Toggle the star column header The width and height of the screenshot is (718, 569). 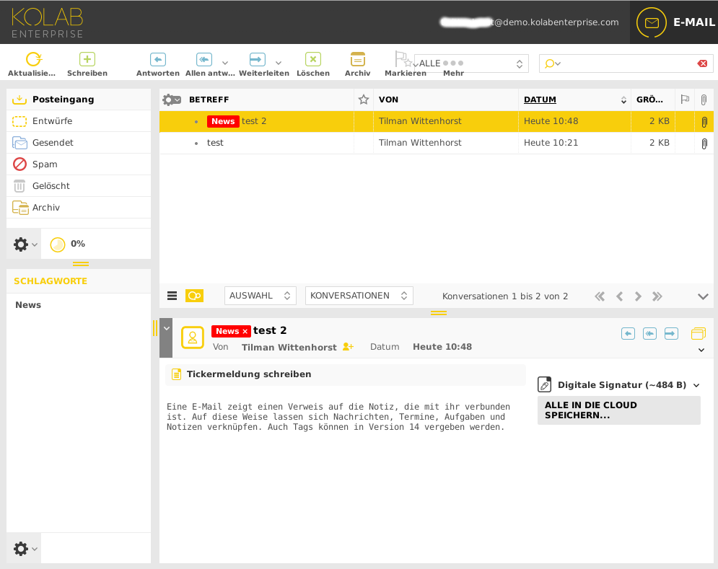364,100
